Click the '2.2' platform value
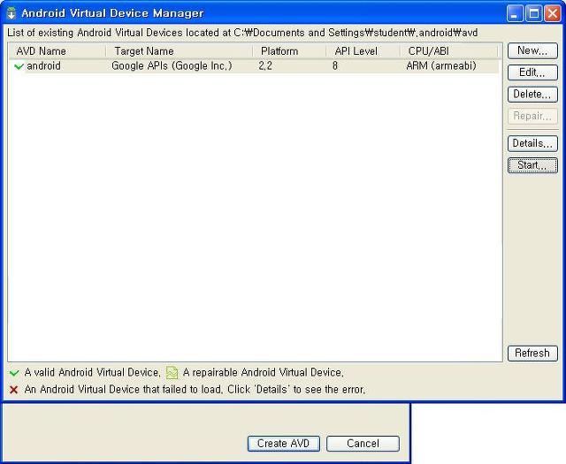Screen dimensions: 566x464 tap(265, 66)
